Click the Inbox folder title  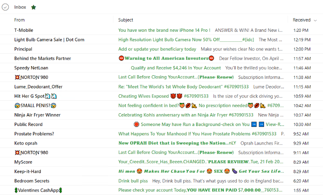pyautogui.click(x=20, y=7)
